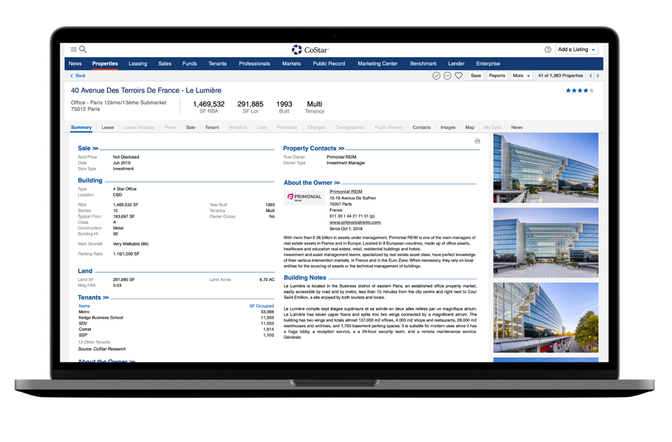Go to next property arrow

[598, 76]
